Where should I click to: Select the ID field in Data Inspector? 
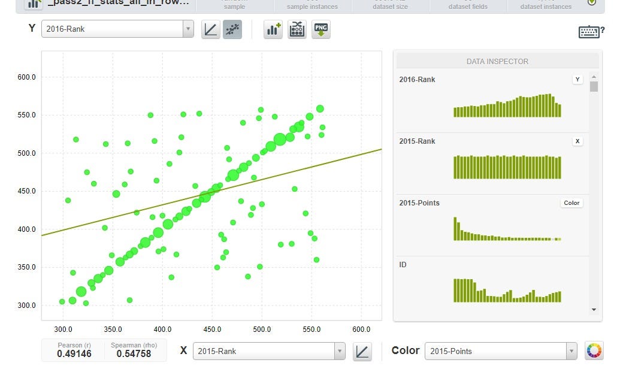[403, 265]
